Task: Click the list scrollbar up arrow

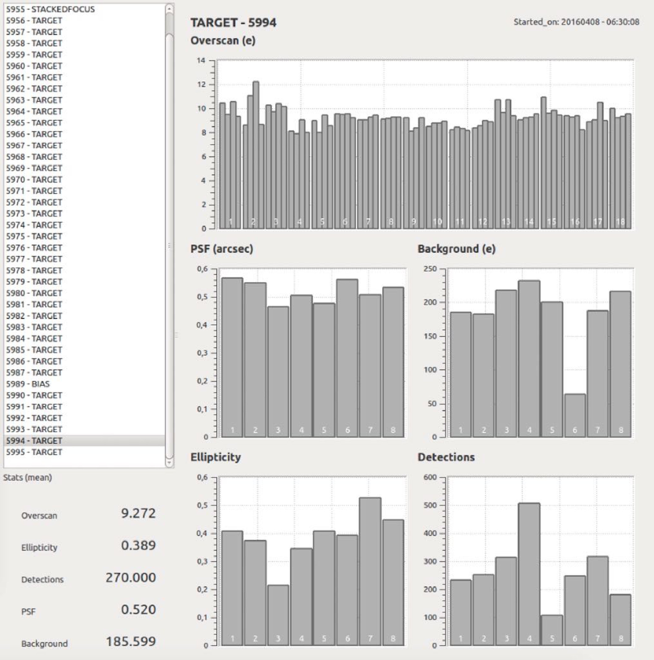Action: click(x=169, y=9)
